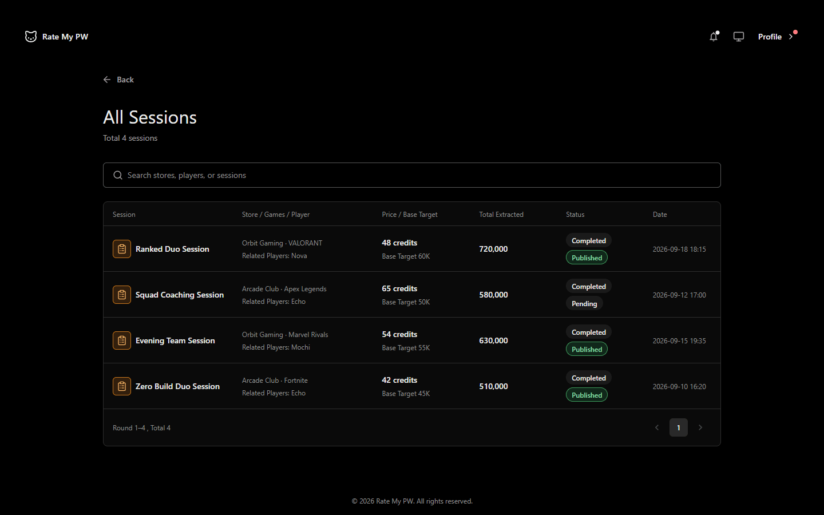Image resolution: width=824 pixels, height=515 pixels.
Task: Click Orbit Gaming · VALORANT text
Action: coord(282,243)
